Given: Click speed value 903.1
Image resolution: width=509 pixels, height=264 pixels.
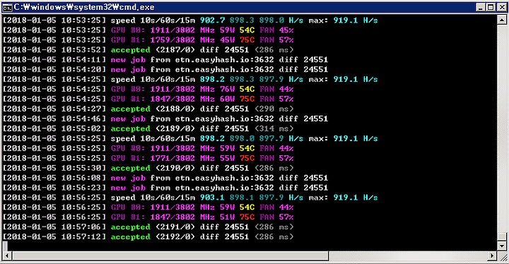Looking at the screenshot, I should click(x=212, y=198).
